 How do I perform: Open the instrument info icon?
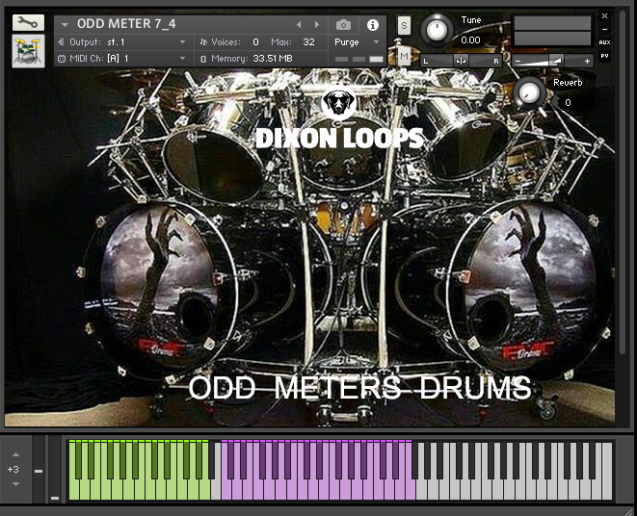[x=373, y=25]
